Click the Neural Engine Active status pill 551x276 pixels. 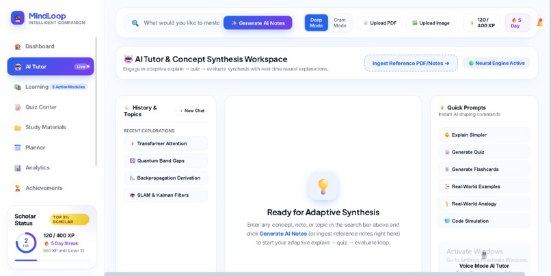[496, 64]
